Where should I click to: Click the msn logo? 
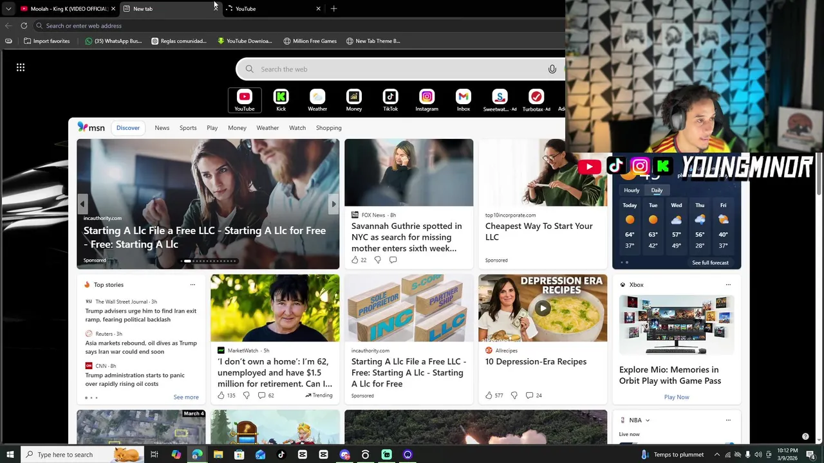(x=91, y=127)
